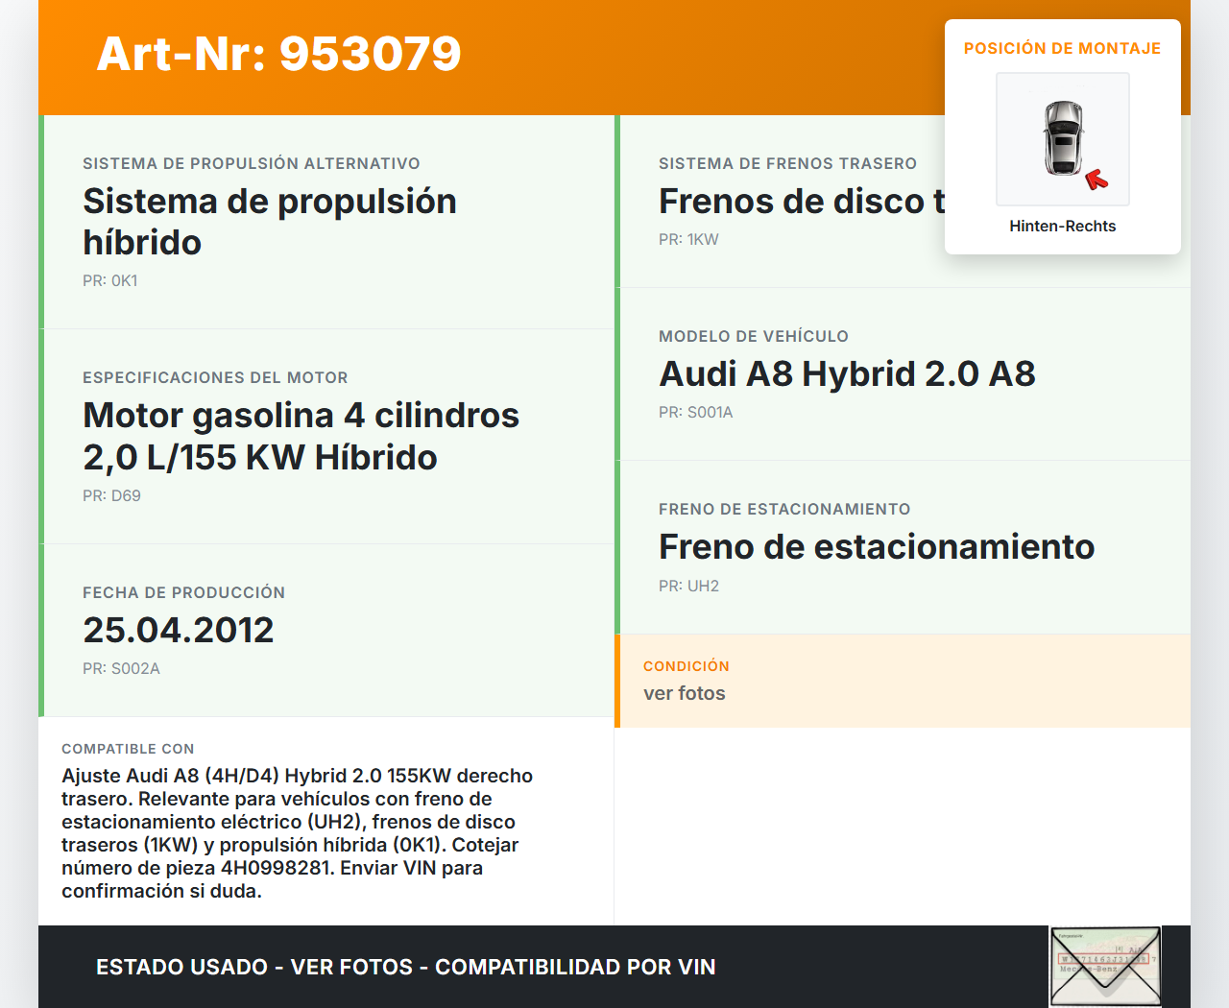This screenshot has height=1008, width=1229.
Task: Collapse the POSICIÓN DE MONTAJE panel
Action: [x=1062, y=47]
